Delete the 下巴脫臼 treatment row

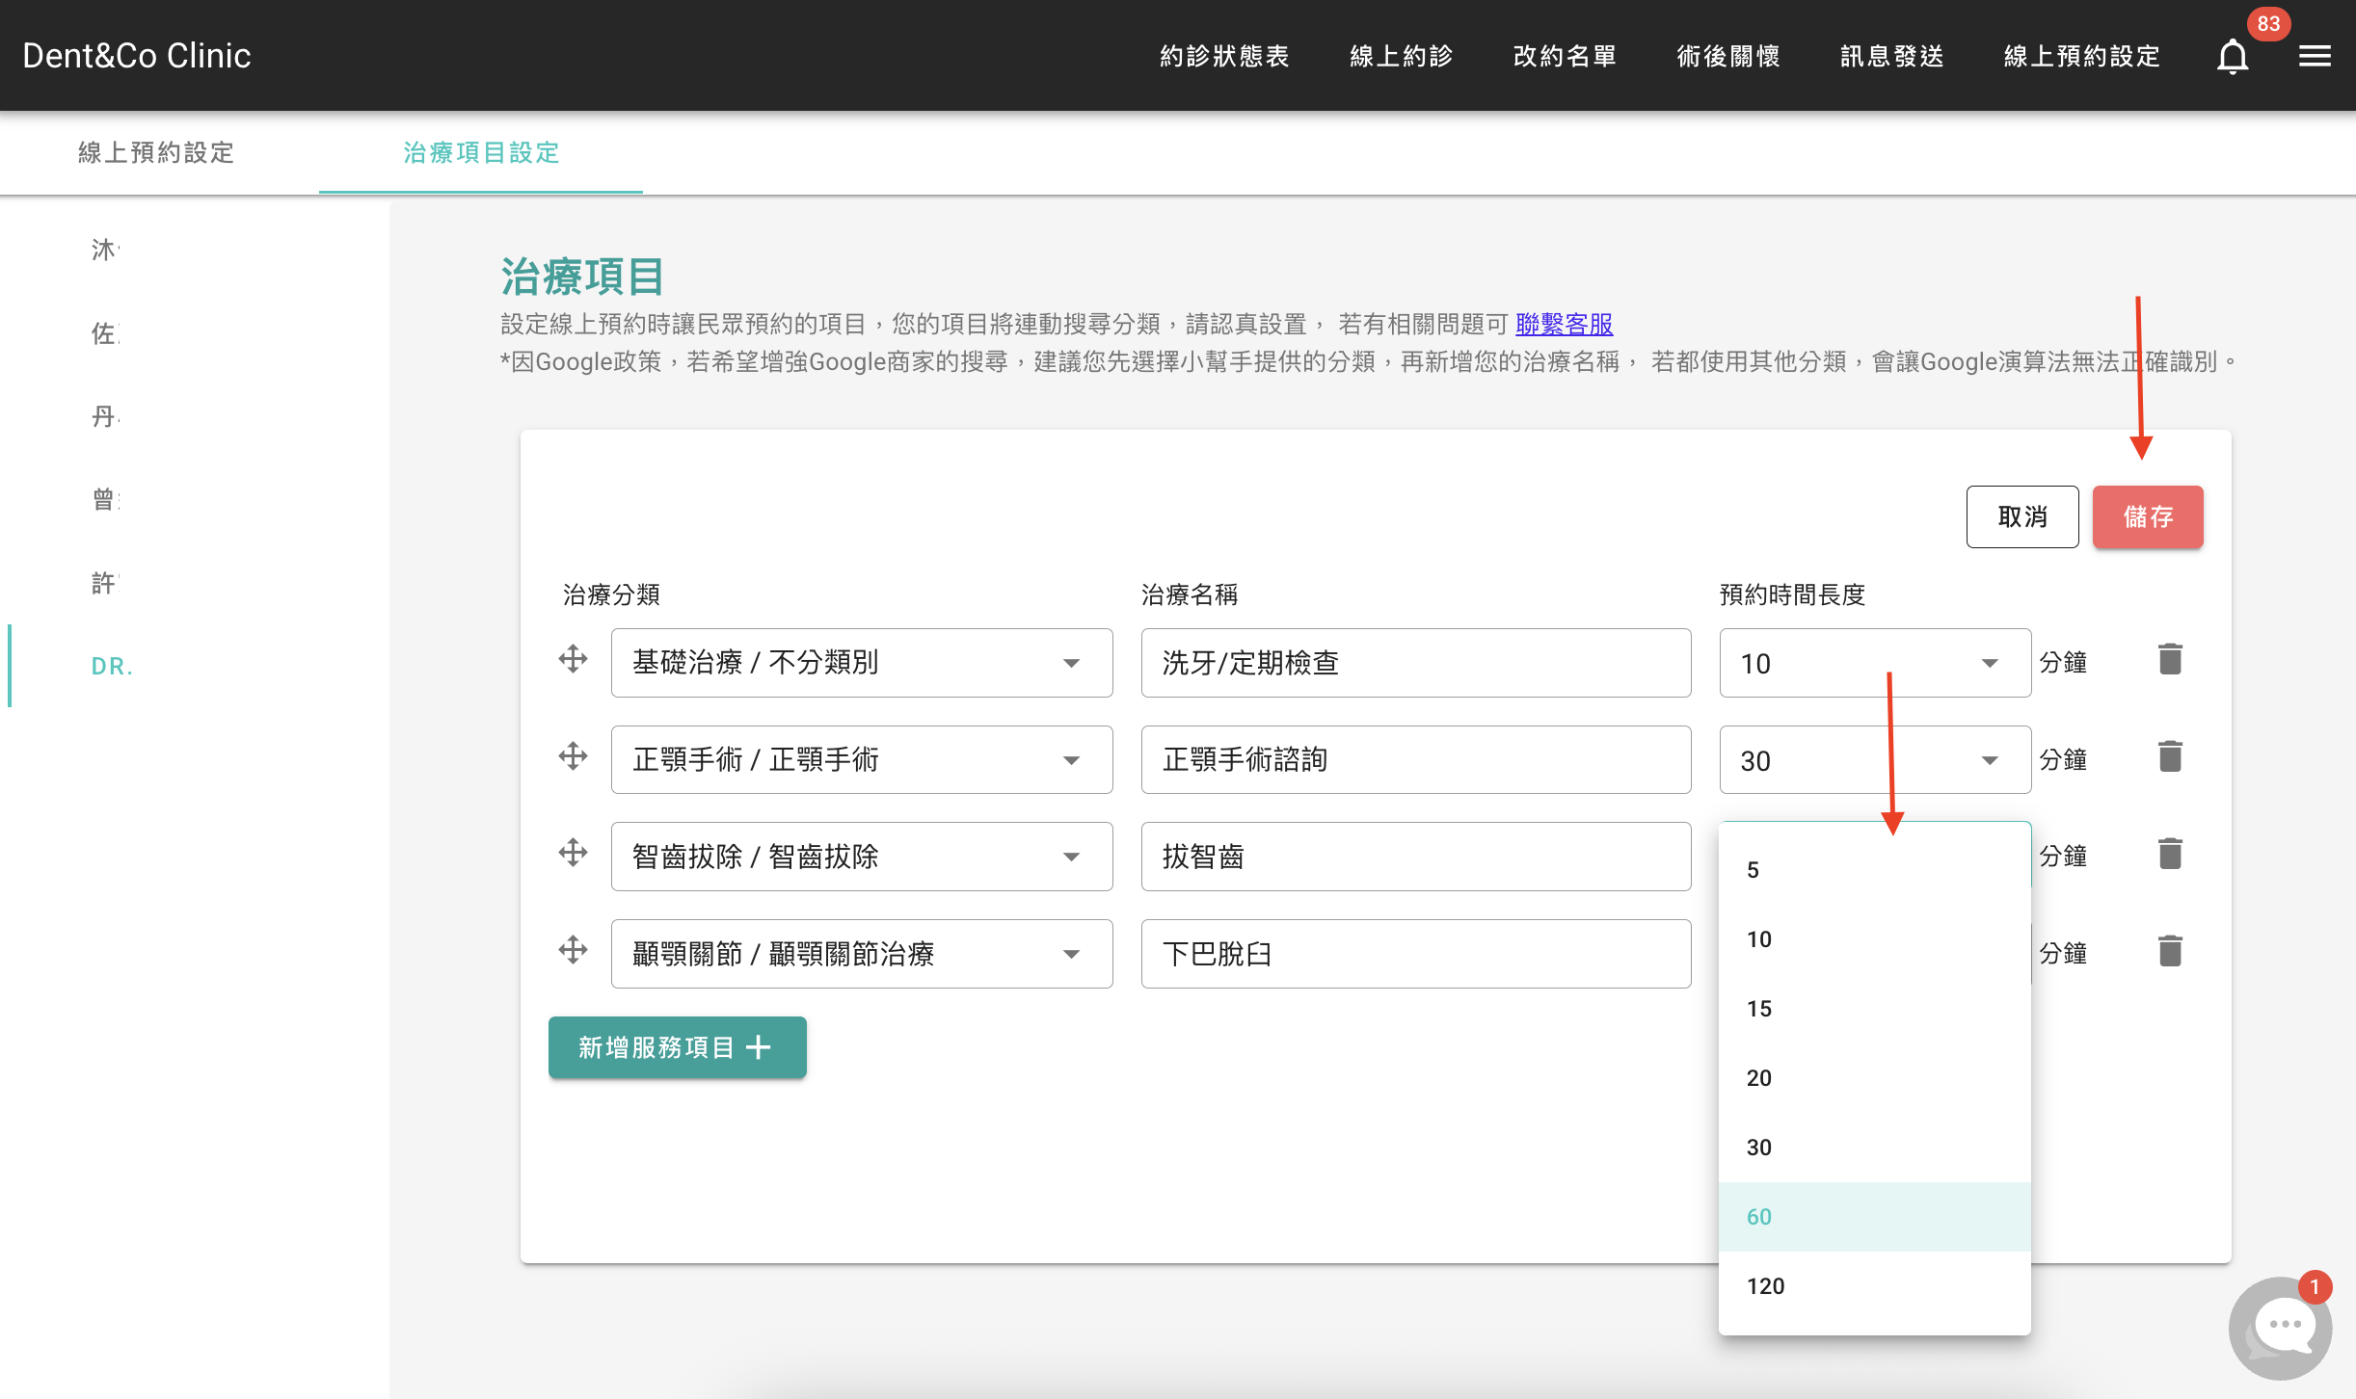(x=2170, y=951)
